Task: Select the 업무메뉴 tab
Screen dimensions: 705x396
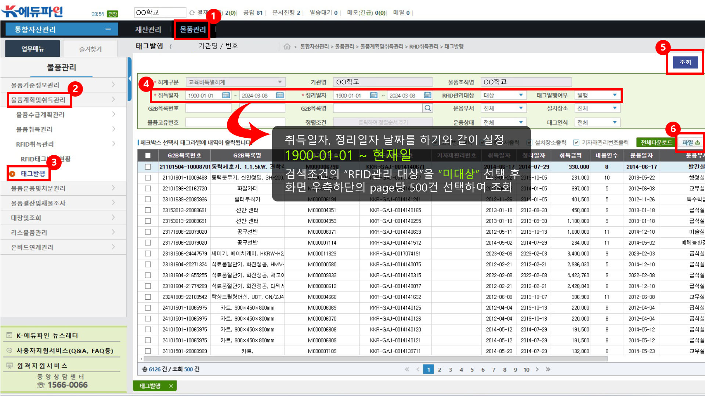Action: [33, 48]
